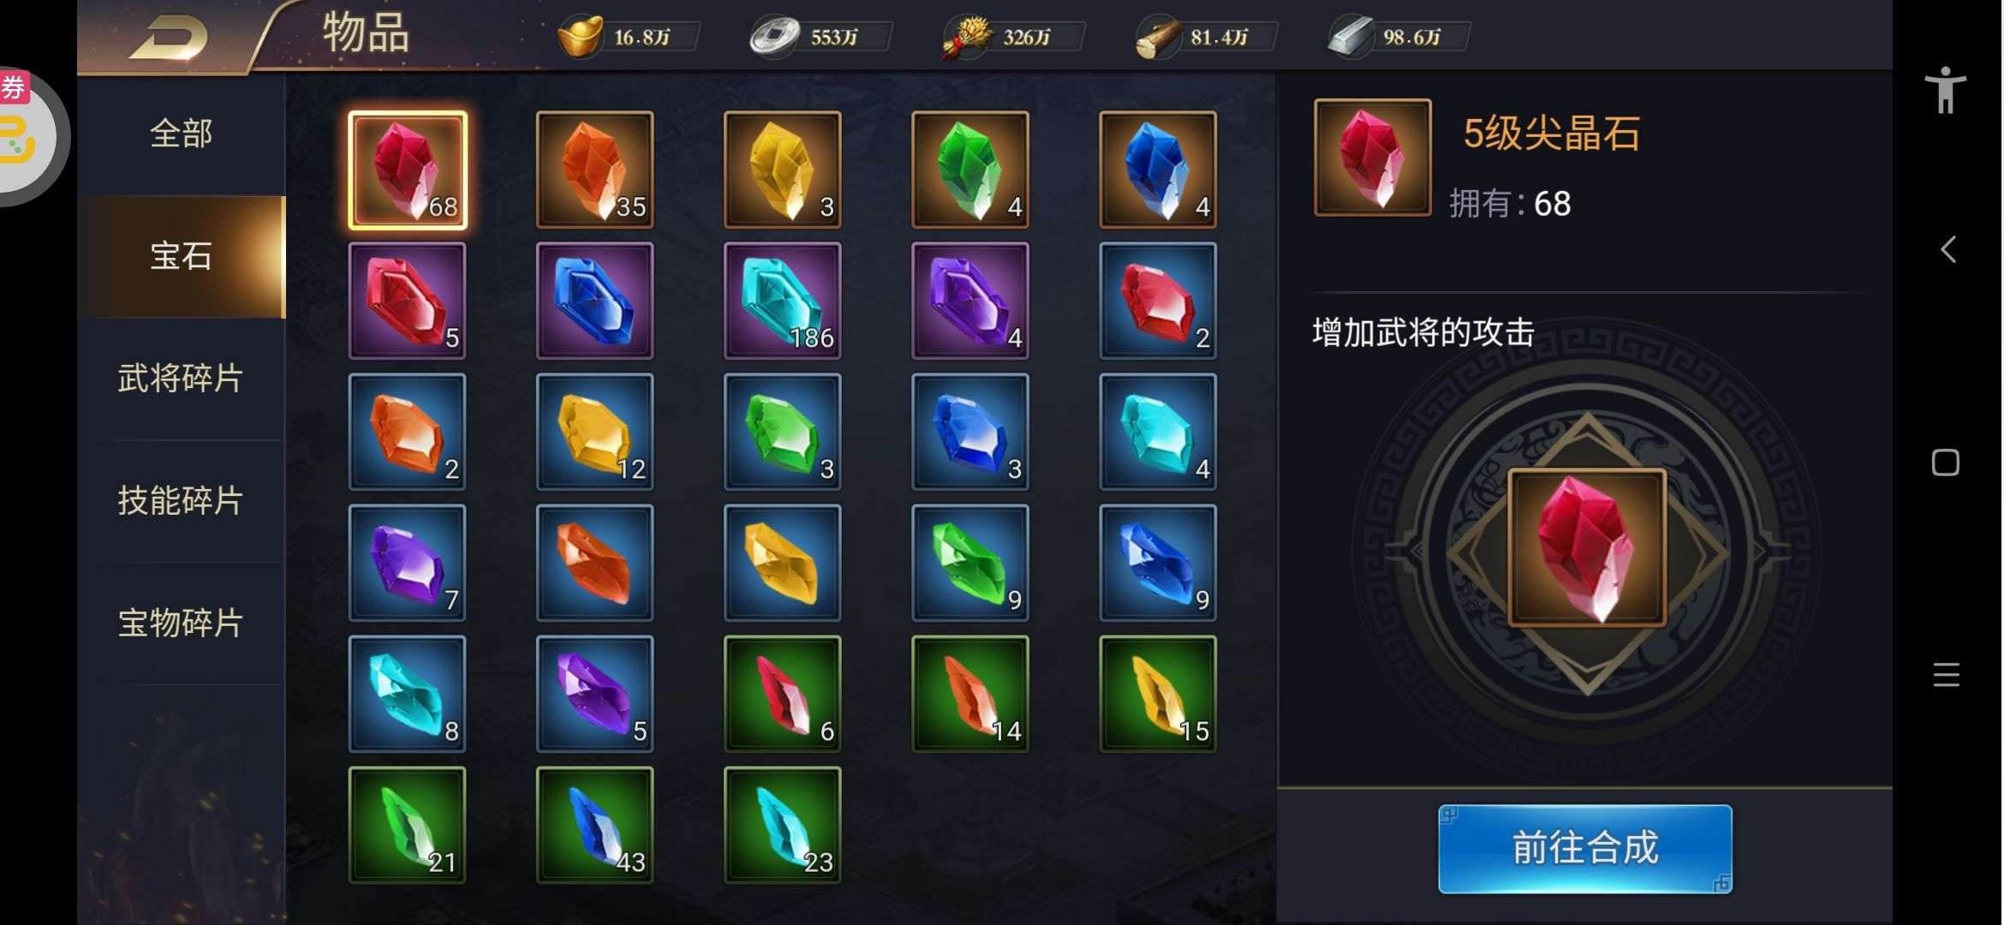
Task: Open the 技能碎片 tab
Action: pos(181,500)
